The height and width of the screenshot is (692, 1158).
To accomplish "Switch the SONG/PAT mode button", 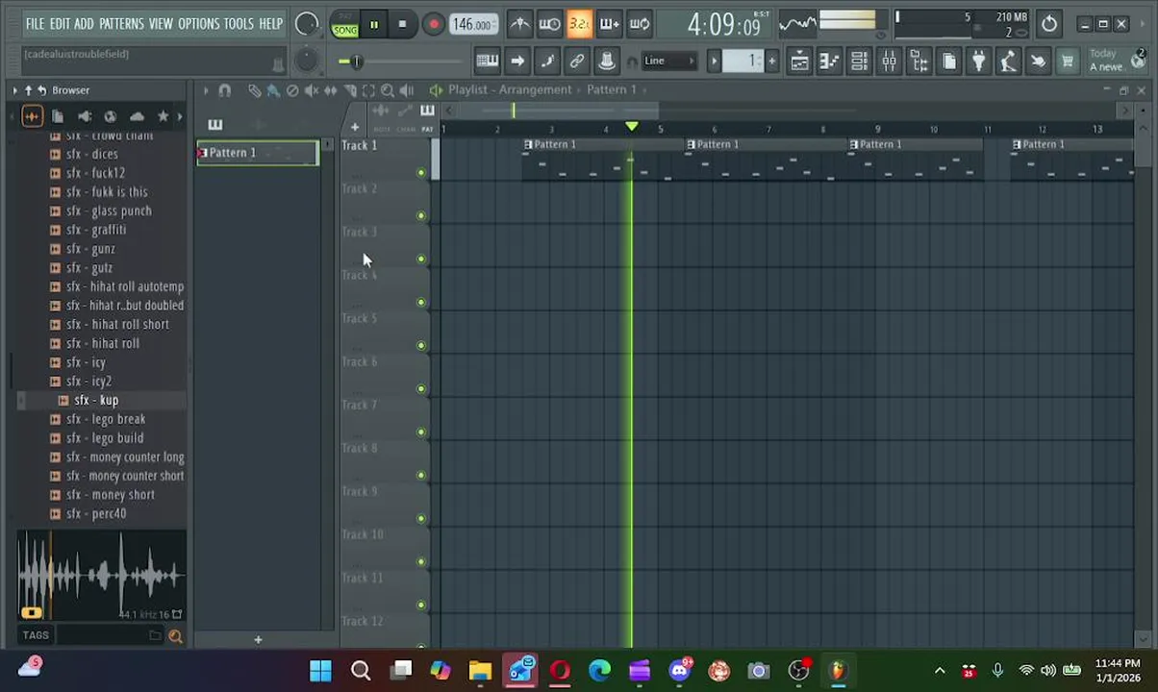I will pos(344,25).
